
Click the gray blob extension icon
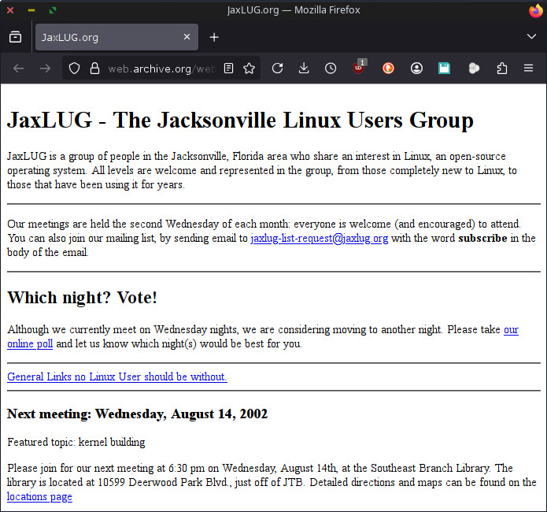pos(474,68)
